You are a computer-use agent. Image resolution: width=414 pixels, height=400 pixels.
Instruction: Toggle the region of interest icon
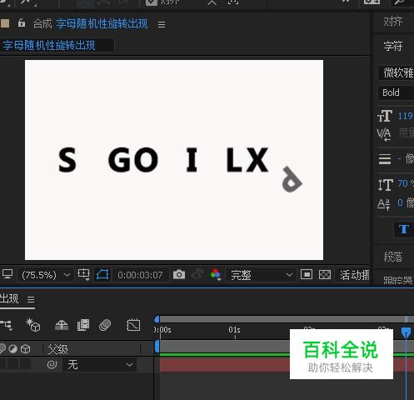click(x=307, y=274)
